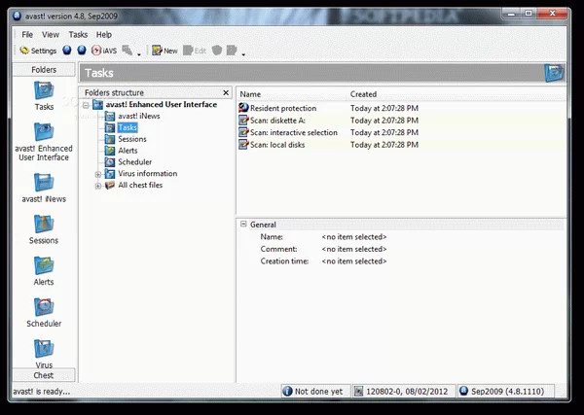
Task: Click the second blue avast ball icon
Action: [x=82, y=51]
